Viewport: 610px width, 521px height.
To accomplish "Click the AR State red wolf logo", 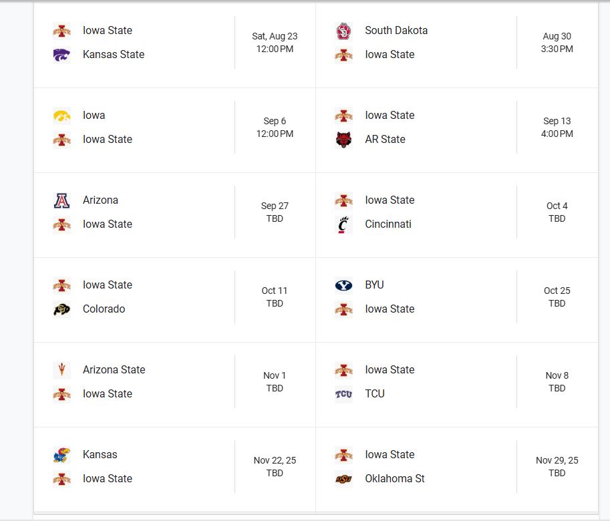I will point(343,140).
